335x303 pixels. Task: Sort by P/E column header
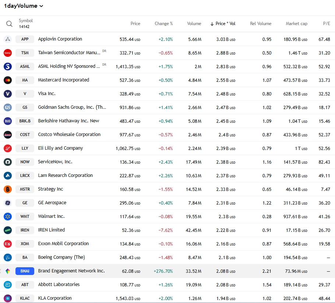pos(327,24)
